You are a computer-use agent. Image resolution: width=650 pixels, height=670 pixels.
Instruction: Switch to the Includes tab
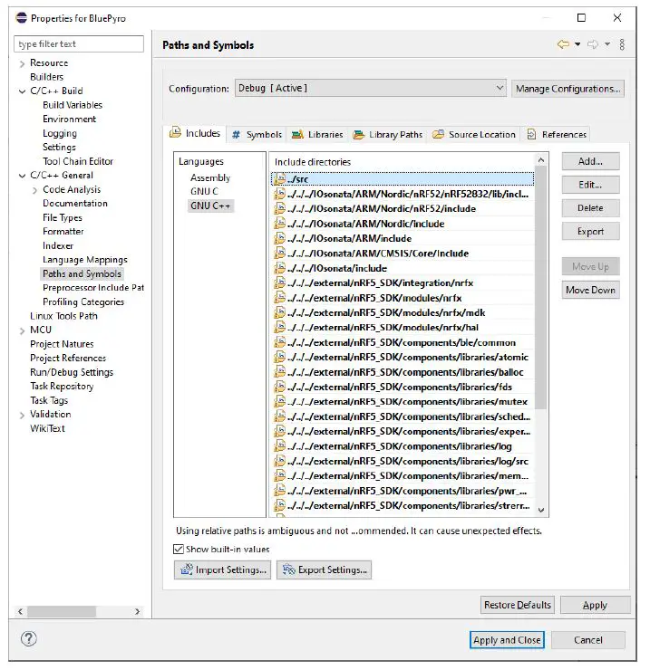(x=195, y=133)
